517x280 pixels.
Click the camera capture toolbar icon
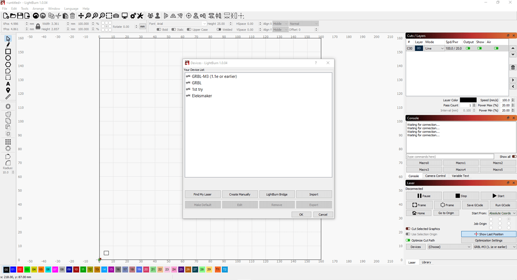(116, 16)
